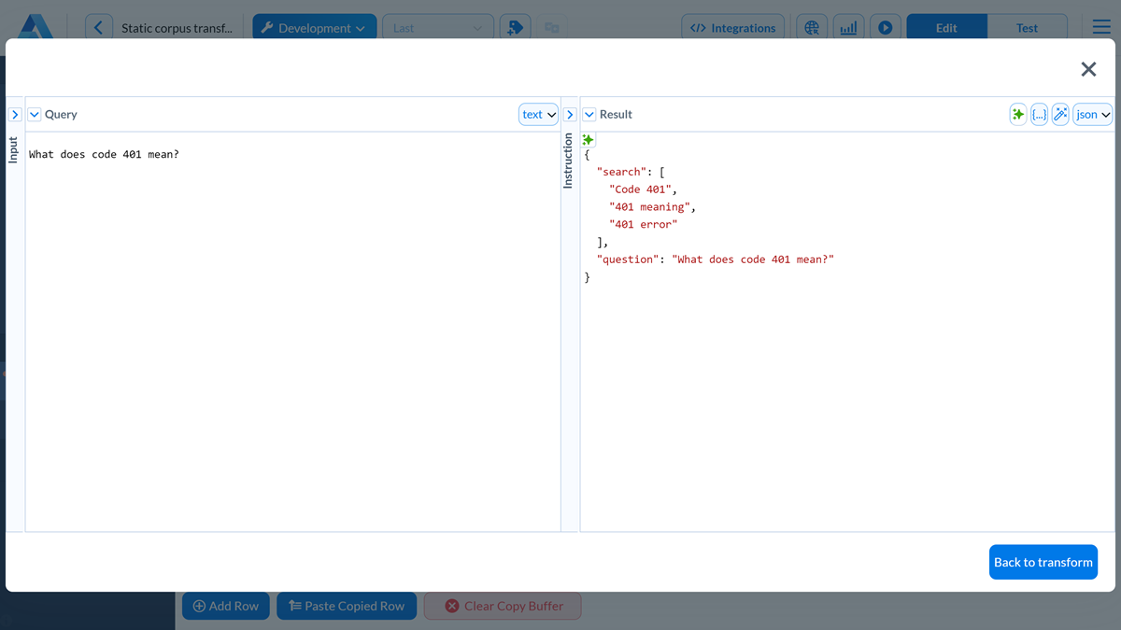
Task: Click the globe localization icon
Action: (x=811, y=26)
